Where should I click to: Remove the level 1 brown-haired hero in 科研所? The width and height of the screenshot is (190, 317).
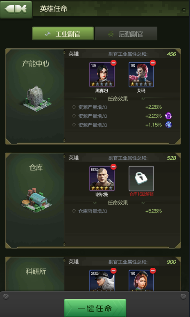(x=153, y=271)
